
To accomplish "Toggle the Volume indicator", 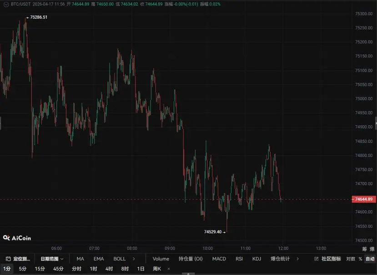I will (161, 259).
